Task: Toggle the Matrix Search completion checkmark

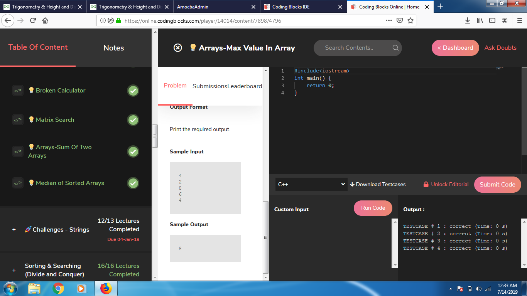Action: [133, 120]
